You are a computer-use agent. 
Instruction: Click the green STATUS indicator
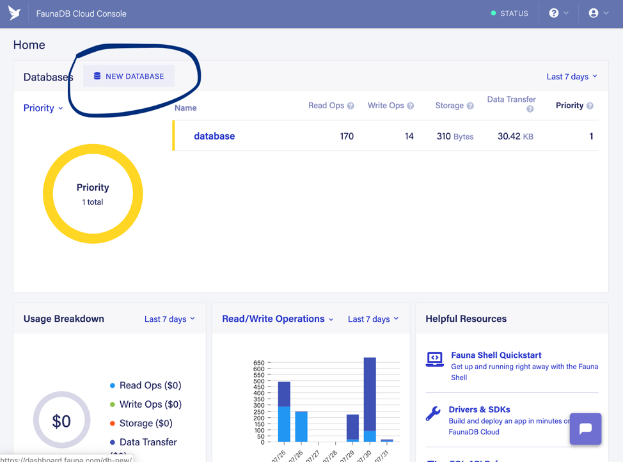point(509,13)
